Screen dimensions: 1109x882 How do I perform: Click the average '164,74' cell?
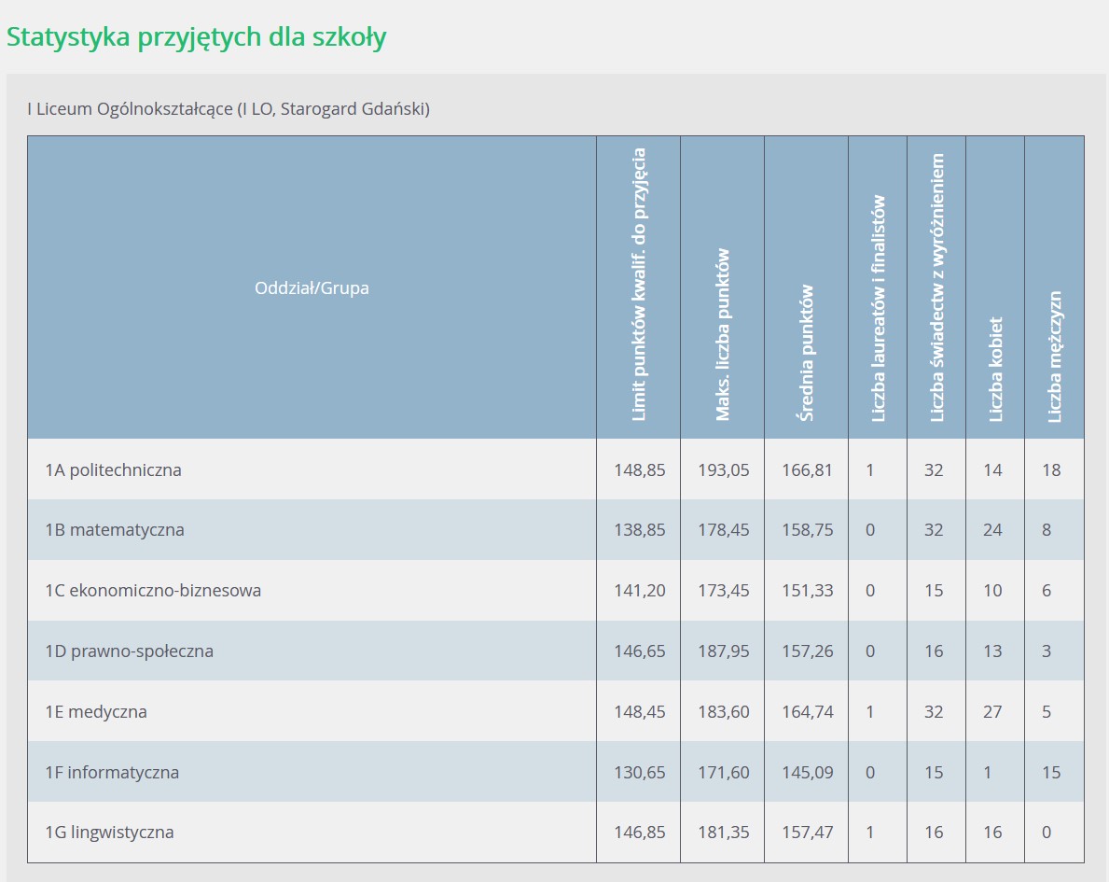point(807,711)
